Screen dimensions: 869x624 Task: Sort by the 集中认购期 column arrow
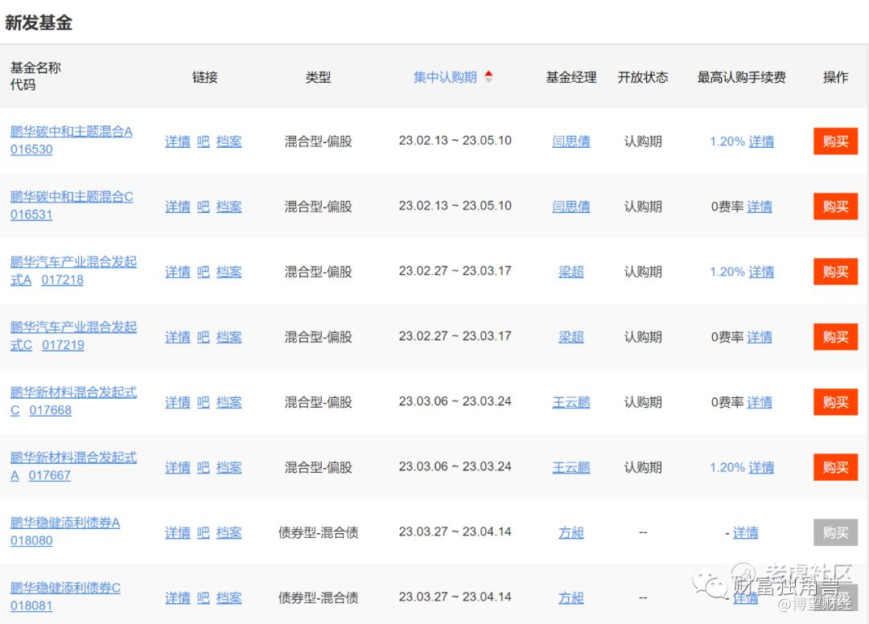pos(488,76)
